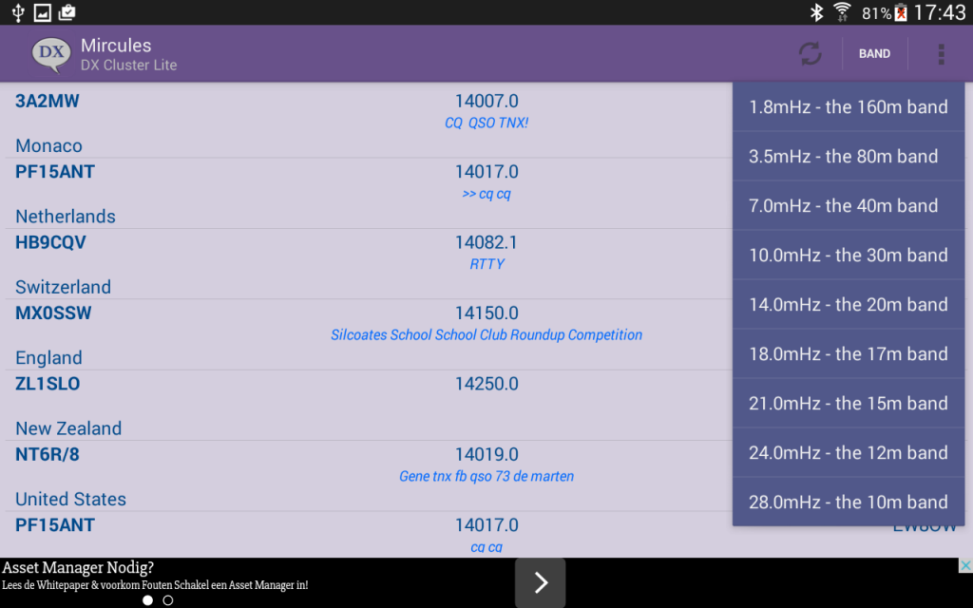Viewport: 973px width, 608px height.
Task: Tap the RTTY comment
Action: 487,264
